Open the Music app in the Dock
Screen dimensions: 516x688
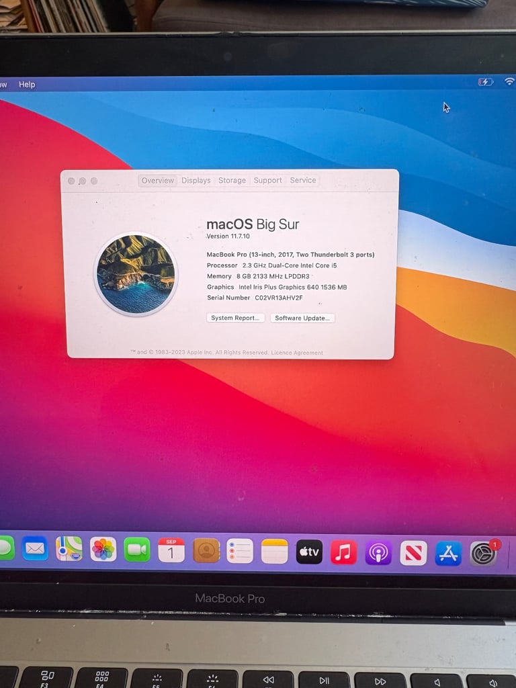(x=343, y=552)
